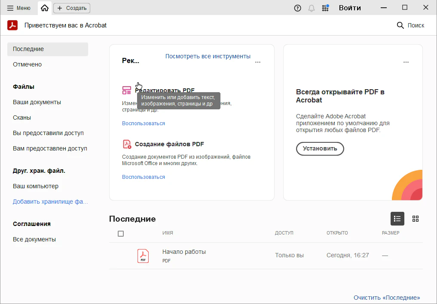437x304 pixels.
Task: Open the notifications bell icon
Action: (312, 8)
